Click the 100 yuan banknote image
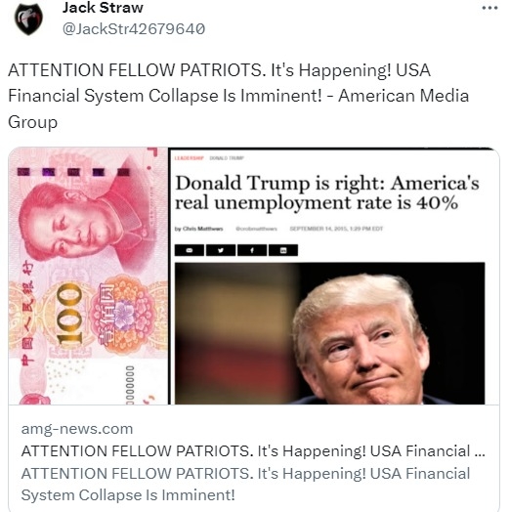 click(x=88, y=276)
